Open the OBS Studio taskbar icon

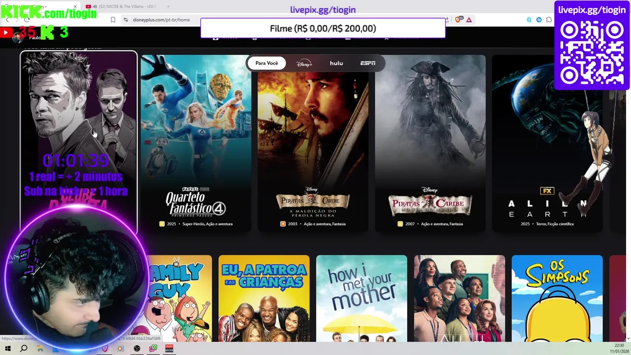click(x=137, y=349)
